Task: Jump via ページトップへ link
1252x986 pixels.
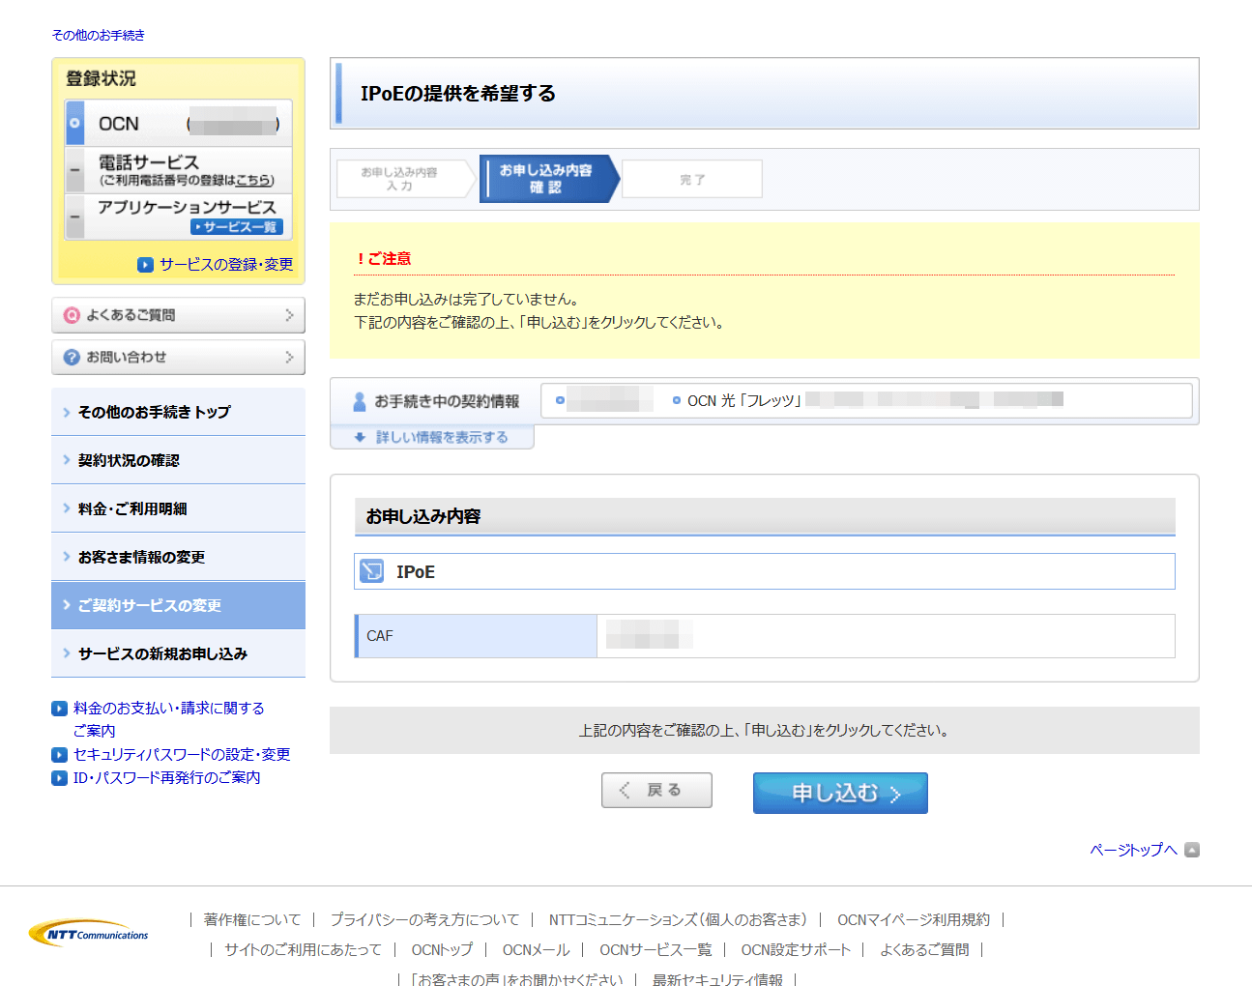Action: point(1133,850)
